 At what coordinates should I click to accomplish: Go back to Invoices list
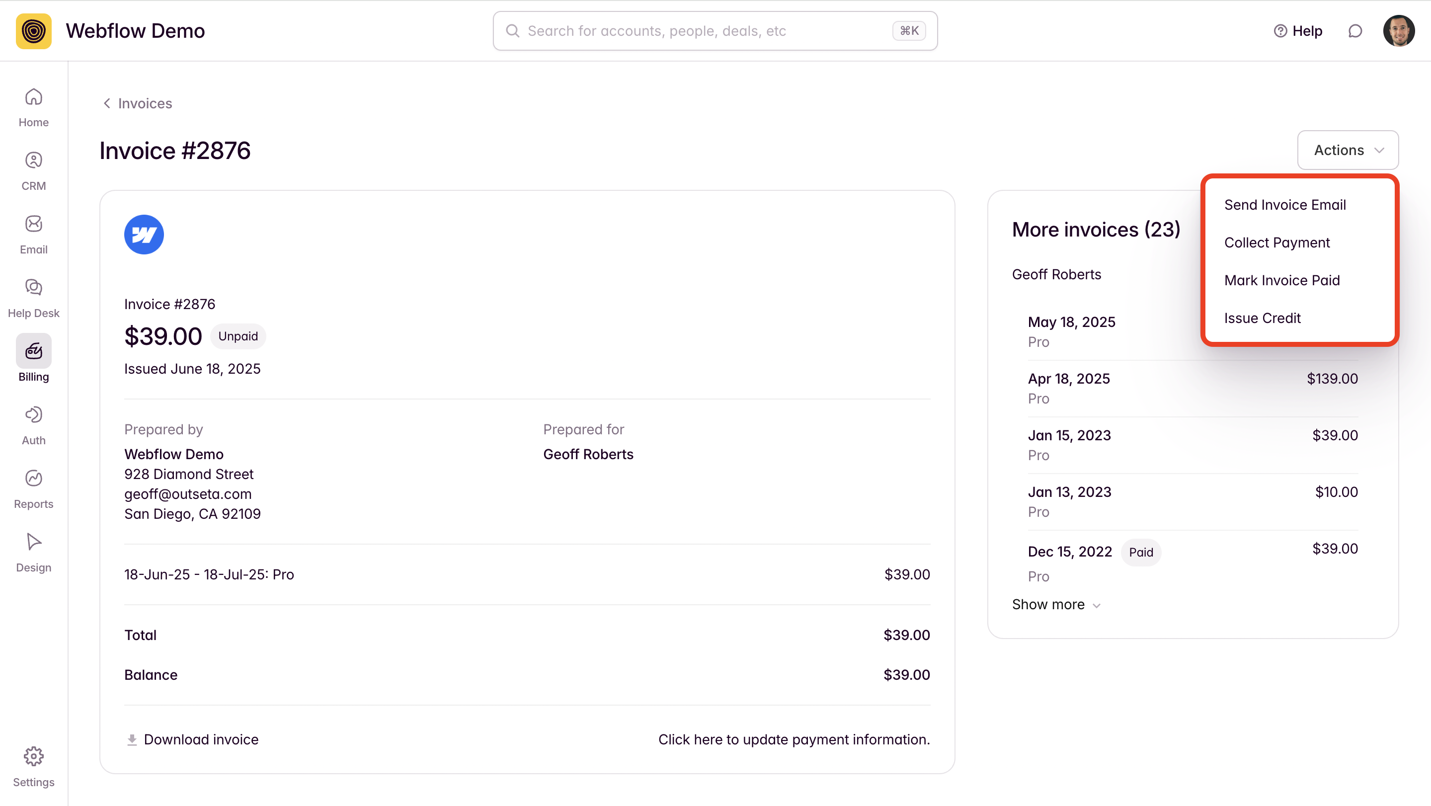point(137,103)
